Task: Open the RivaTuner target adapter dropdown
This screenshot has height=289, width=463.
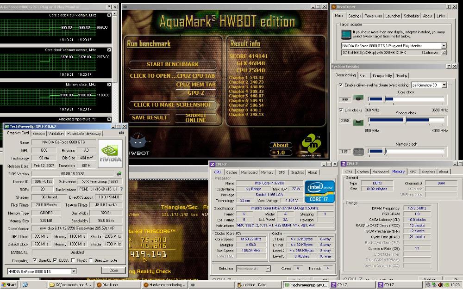Action: click(444, 46)
